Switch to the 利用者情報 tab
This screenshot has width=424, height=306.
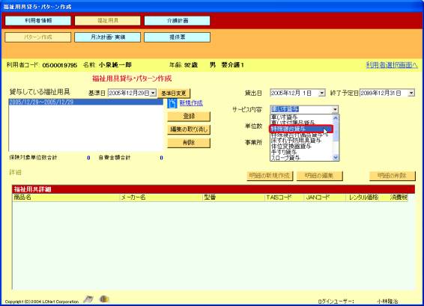[38, 21]
